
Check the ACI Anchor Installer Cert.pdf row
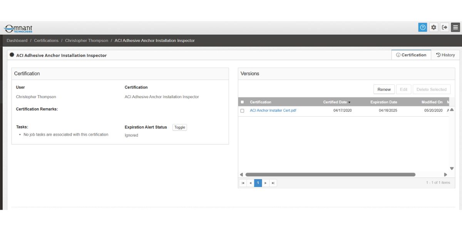pos(242,111)
